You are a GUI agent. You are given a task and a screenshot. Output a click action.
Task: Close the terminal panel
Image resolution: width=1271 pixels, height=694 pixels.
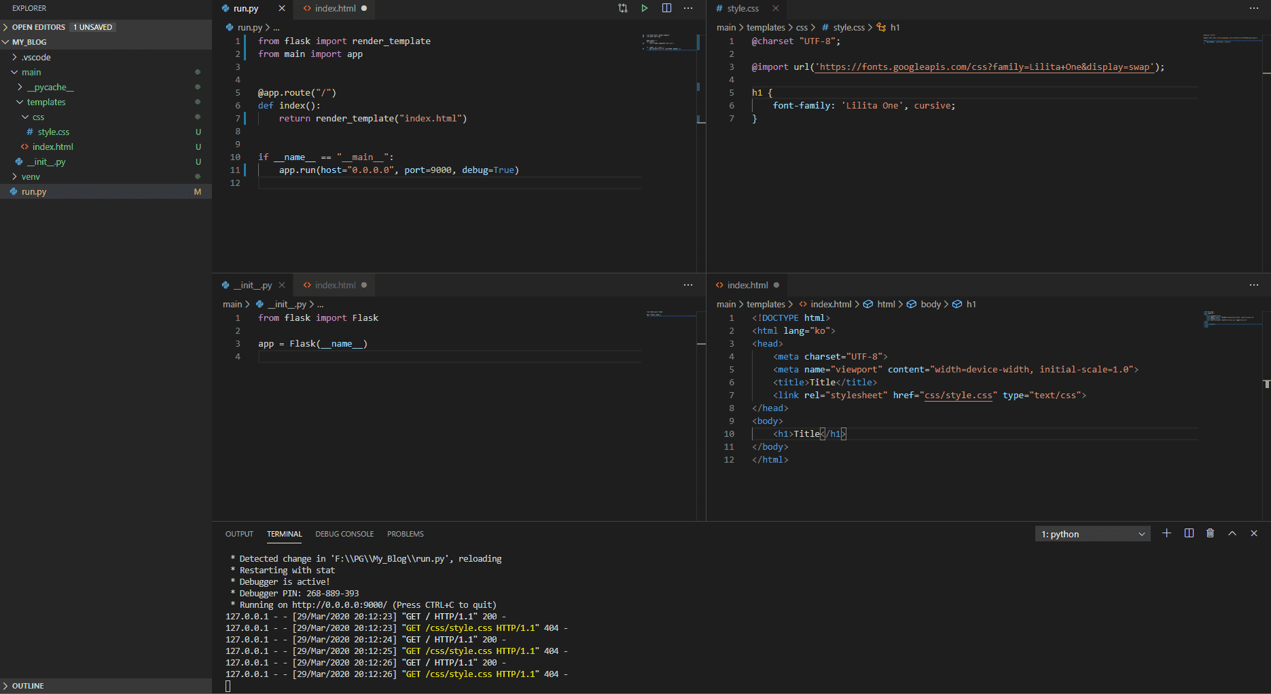1254,533
